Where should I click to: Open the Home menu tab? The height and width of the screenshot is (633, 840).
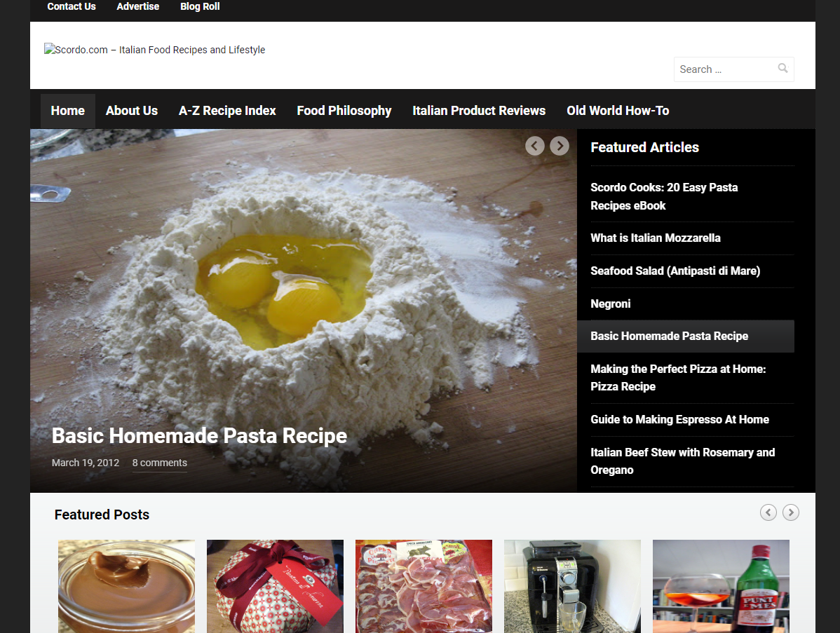click(68, 111)
